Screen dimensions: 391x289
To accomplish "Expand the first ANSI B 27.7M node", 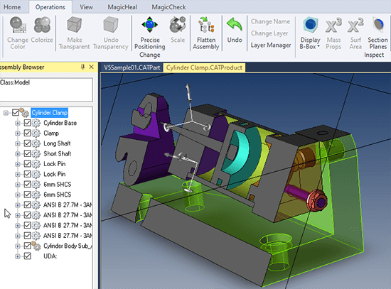I will pyautogui.click(x=18, y=205).
